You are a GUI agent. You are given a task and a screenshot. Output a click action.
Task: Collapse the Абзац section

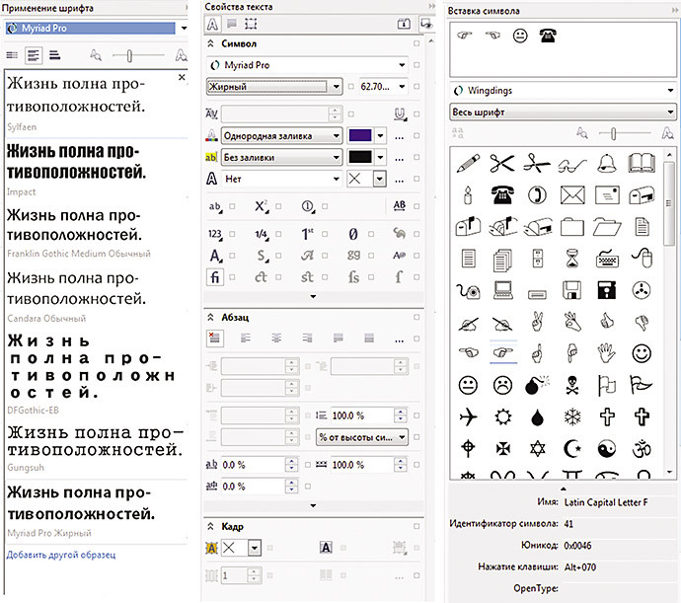coord(212,317)
